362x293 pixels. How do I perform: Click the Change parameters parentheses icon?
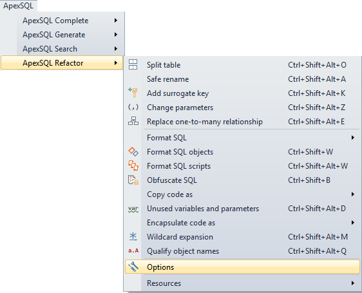point(133,107)
